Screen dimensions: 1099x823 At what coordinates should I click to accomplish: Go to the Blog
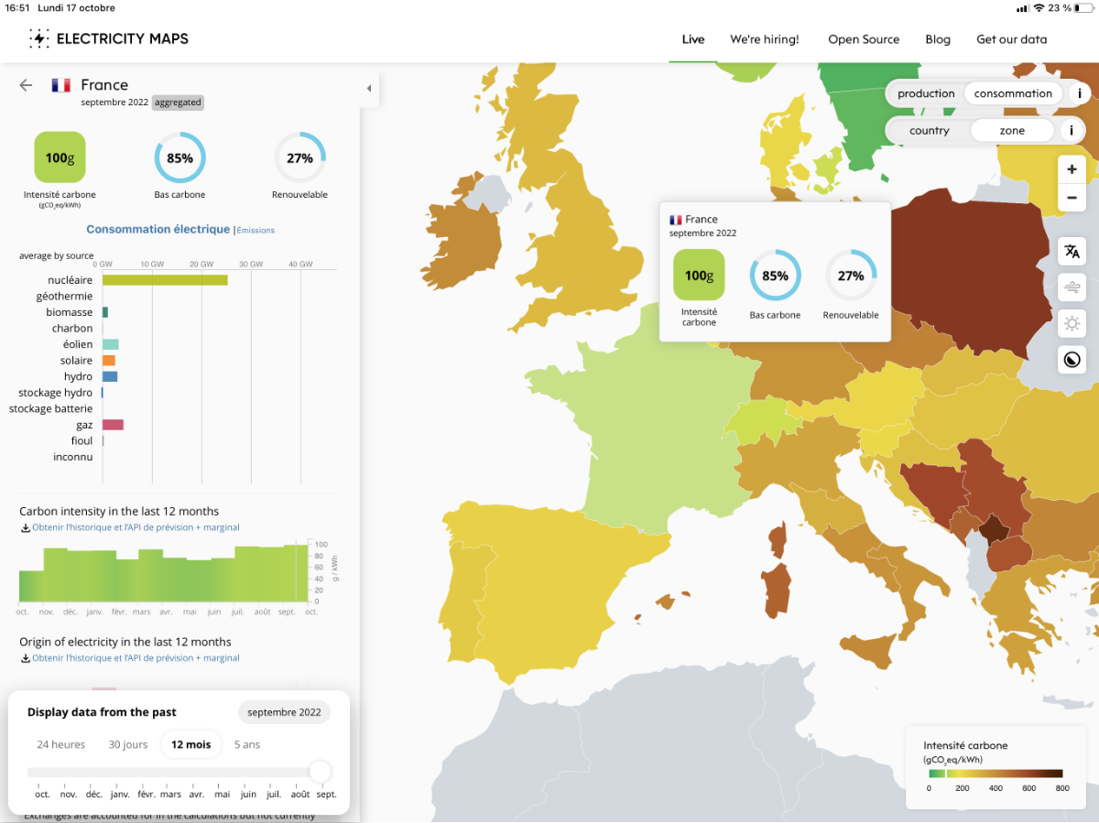(938, 39)
